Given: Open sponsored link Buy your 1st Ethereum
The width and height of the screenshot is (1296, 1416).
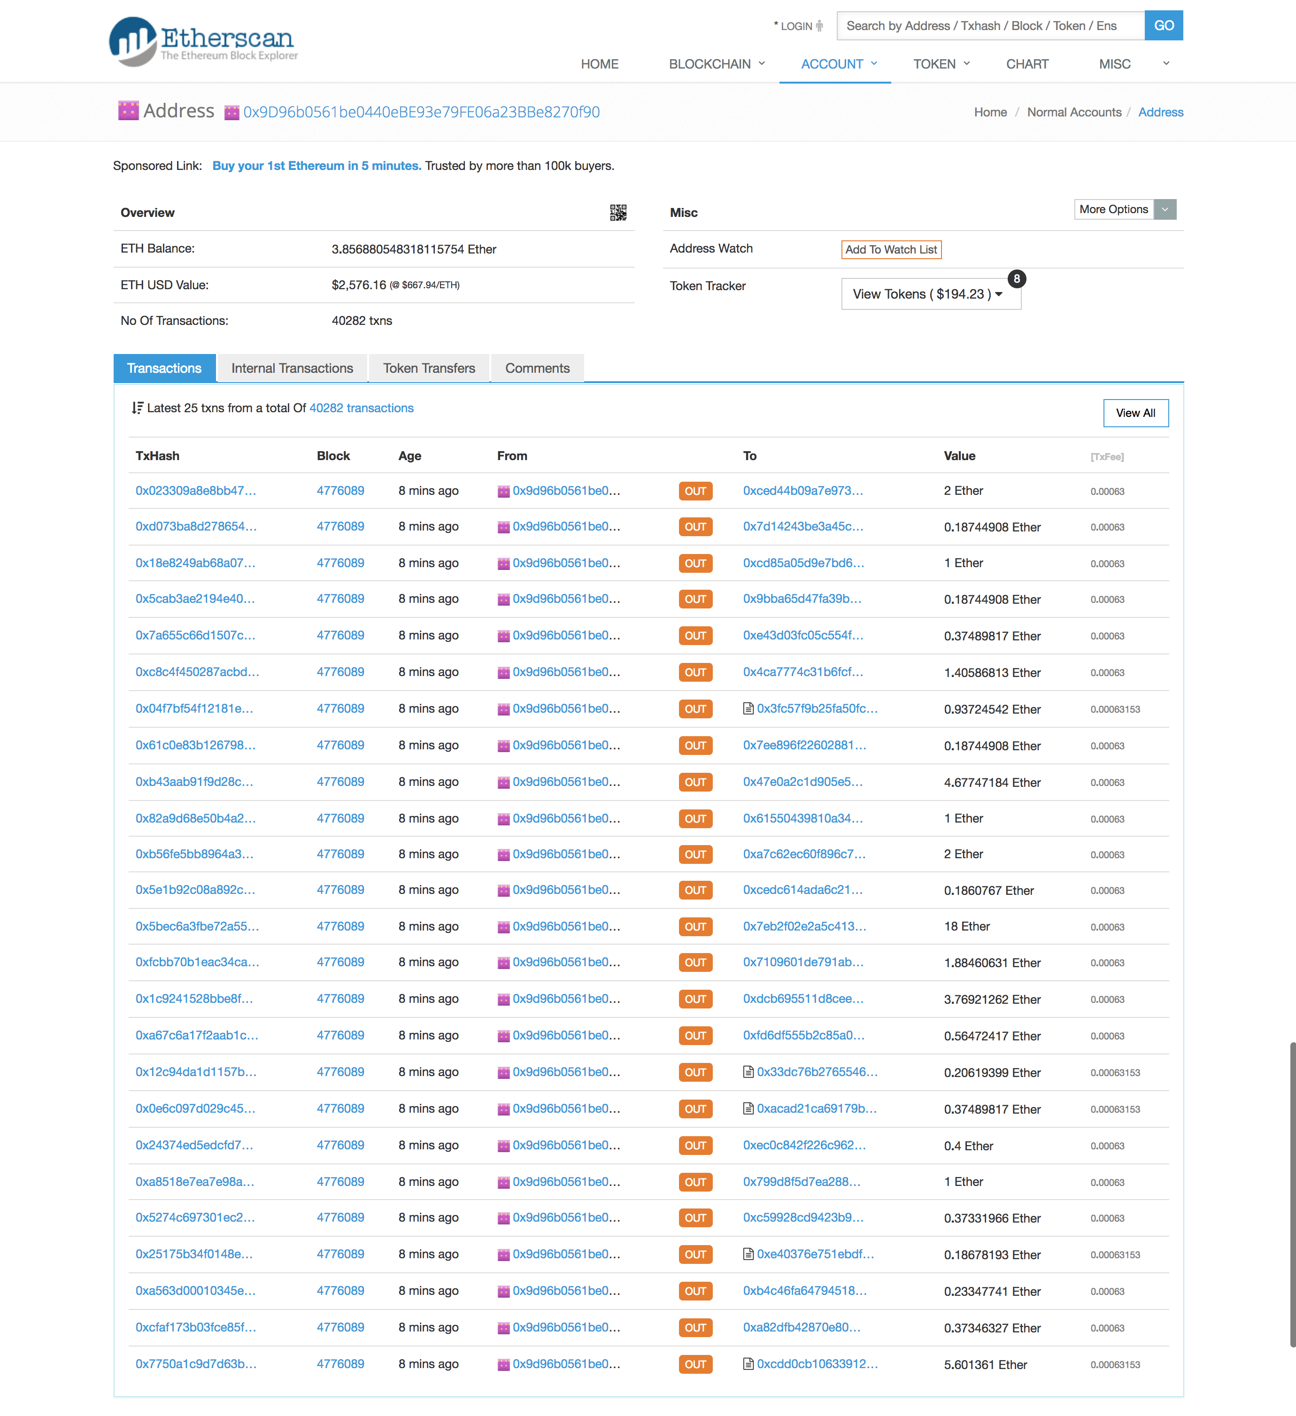Looking at the screenshot, I should (x=317, y=166).
